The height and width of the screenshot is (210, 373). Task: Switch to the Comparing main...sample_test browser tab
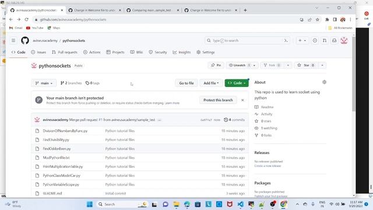point(152,10)
